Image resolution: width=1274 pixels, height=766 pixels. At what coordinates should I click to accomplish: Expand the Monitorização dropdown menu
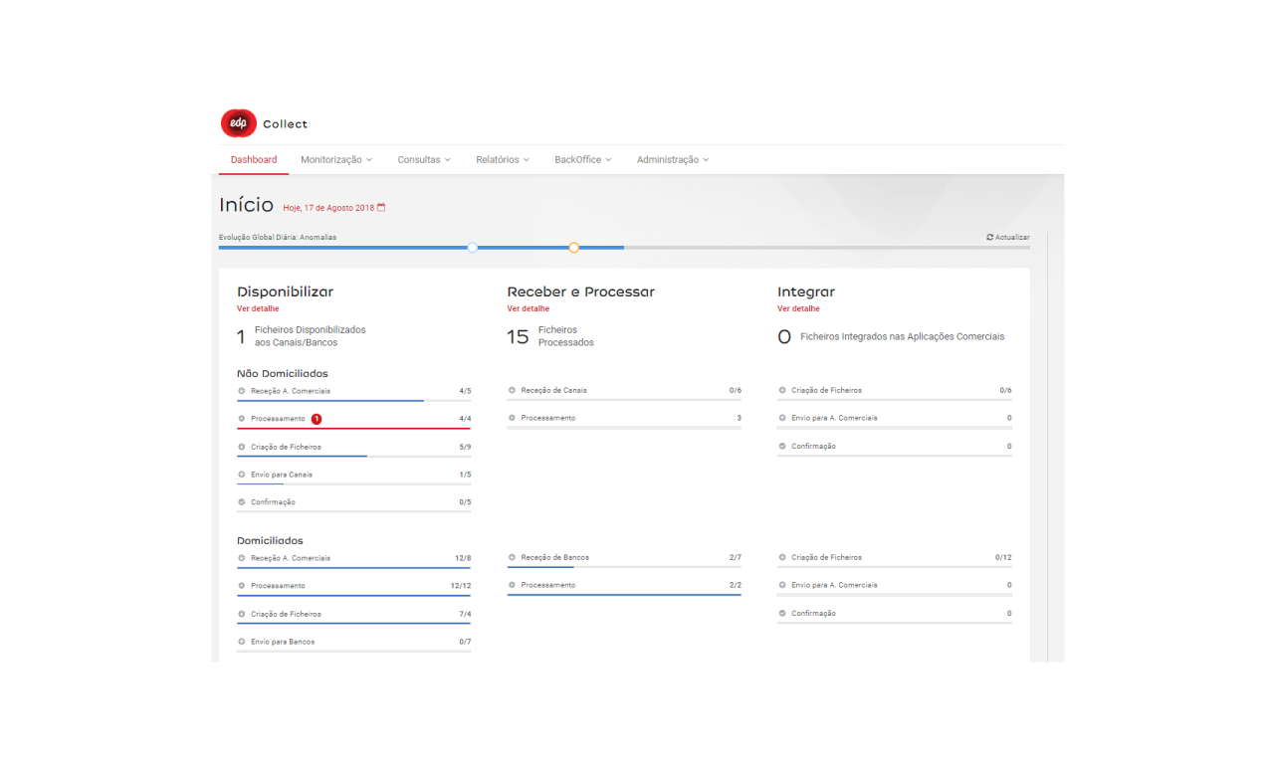336,160
